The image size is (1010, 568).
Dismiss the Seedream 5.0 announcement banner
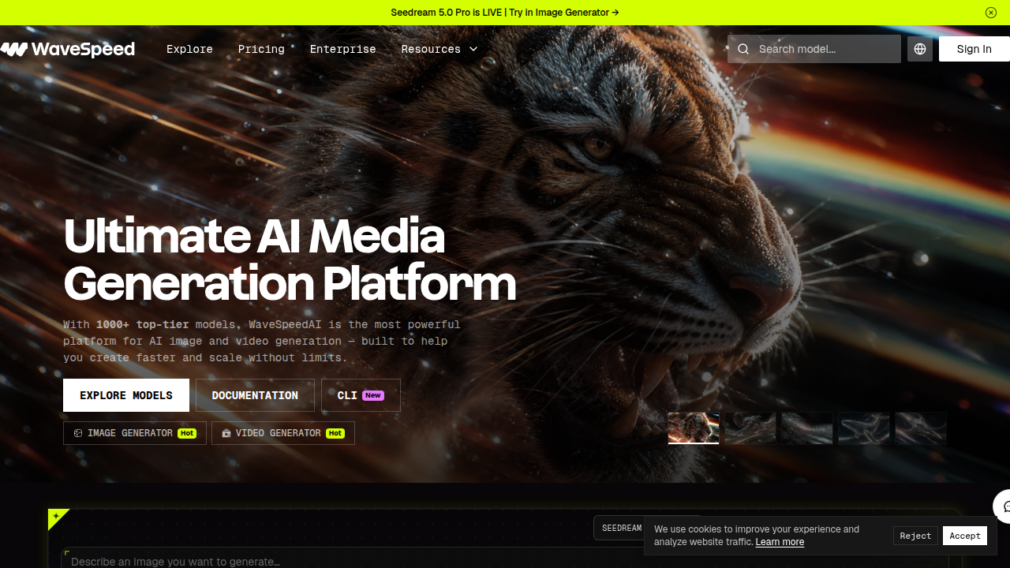pos(991,13)
